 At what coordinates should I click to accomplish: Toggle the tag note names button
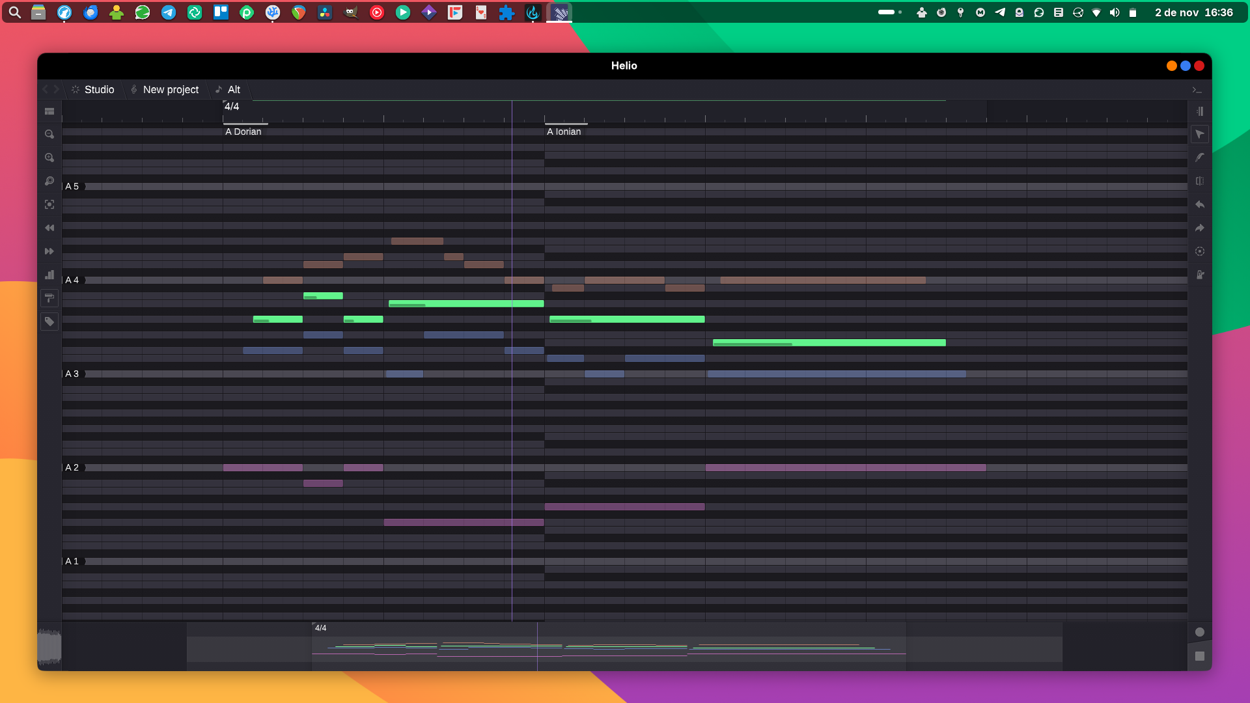49,322
